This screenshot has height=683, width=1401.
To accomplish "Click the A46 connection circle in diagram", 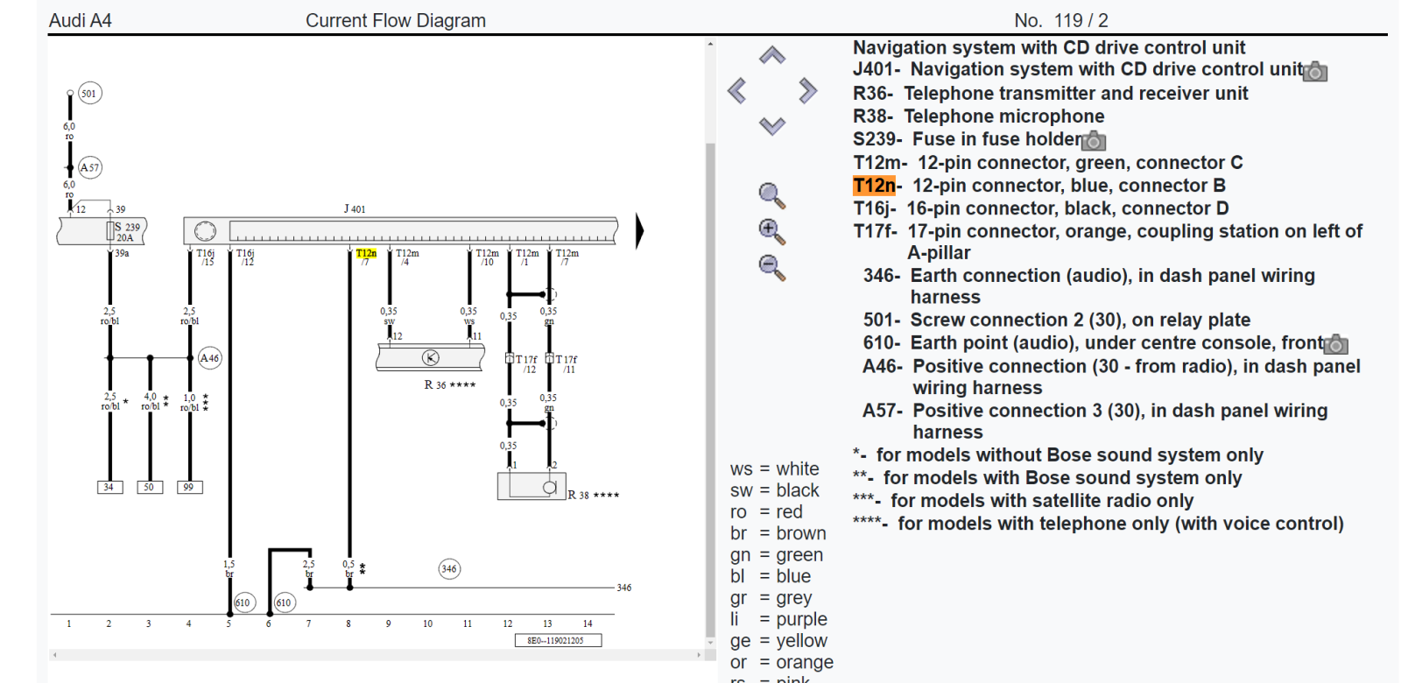I will coord(209,357).
